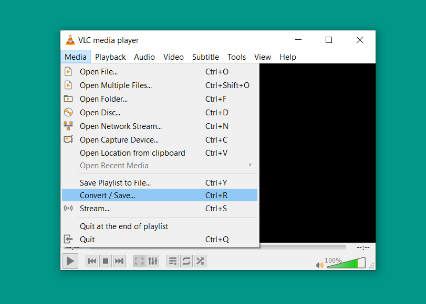The height and width of the screenshot is (304, 426).
Task: Show extended settings equalizer button
Action: click(x=153, y=261)
